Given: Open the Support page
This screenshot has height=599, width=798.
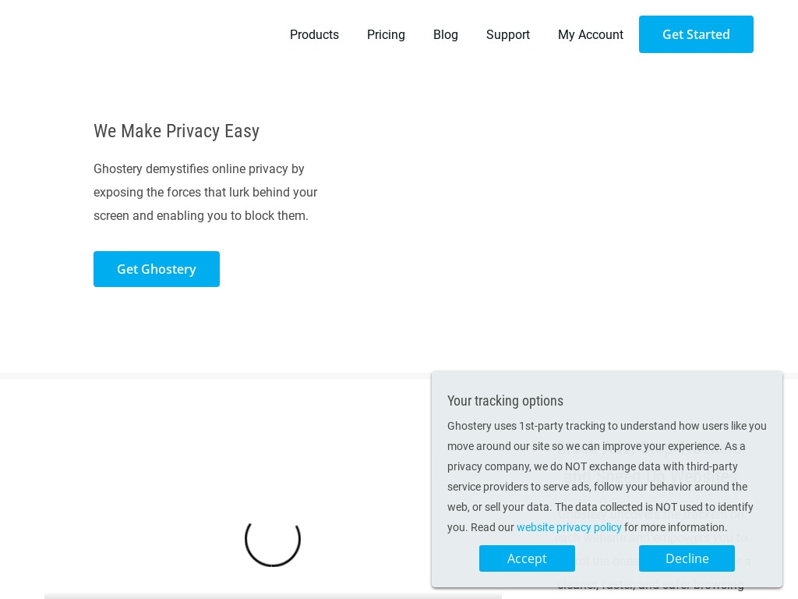Looking at the screenshot, I should click(x=508, y=34).
